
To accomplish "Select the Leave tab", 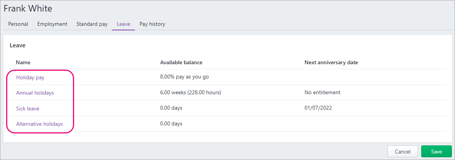I will (123, 24).
